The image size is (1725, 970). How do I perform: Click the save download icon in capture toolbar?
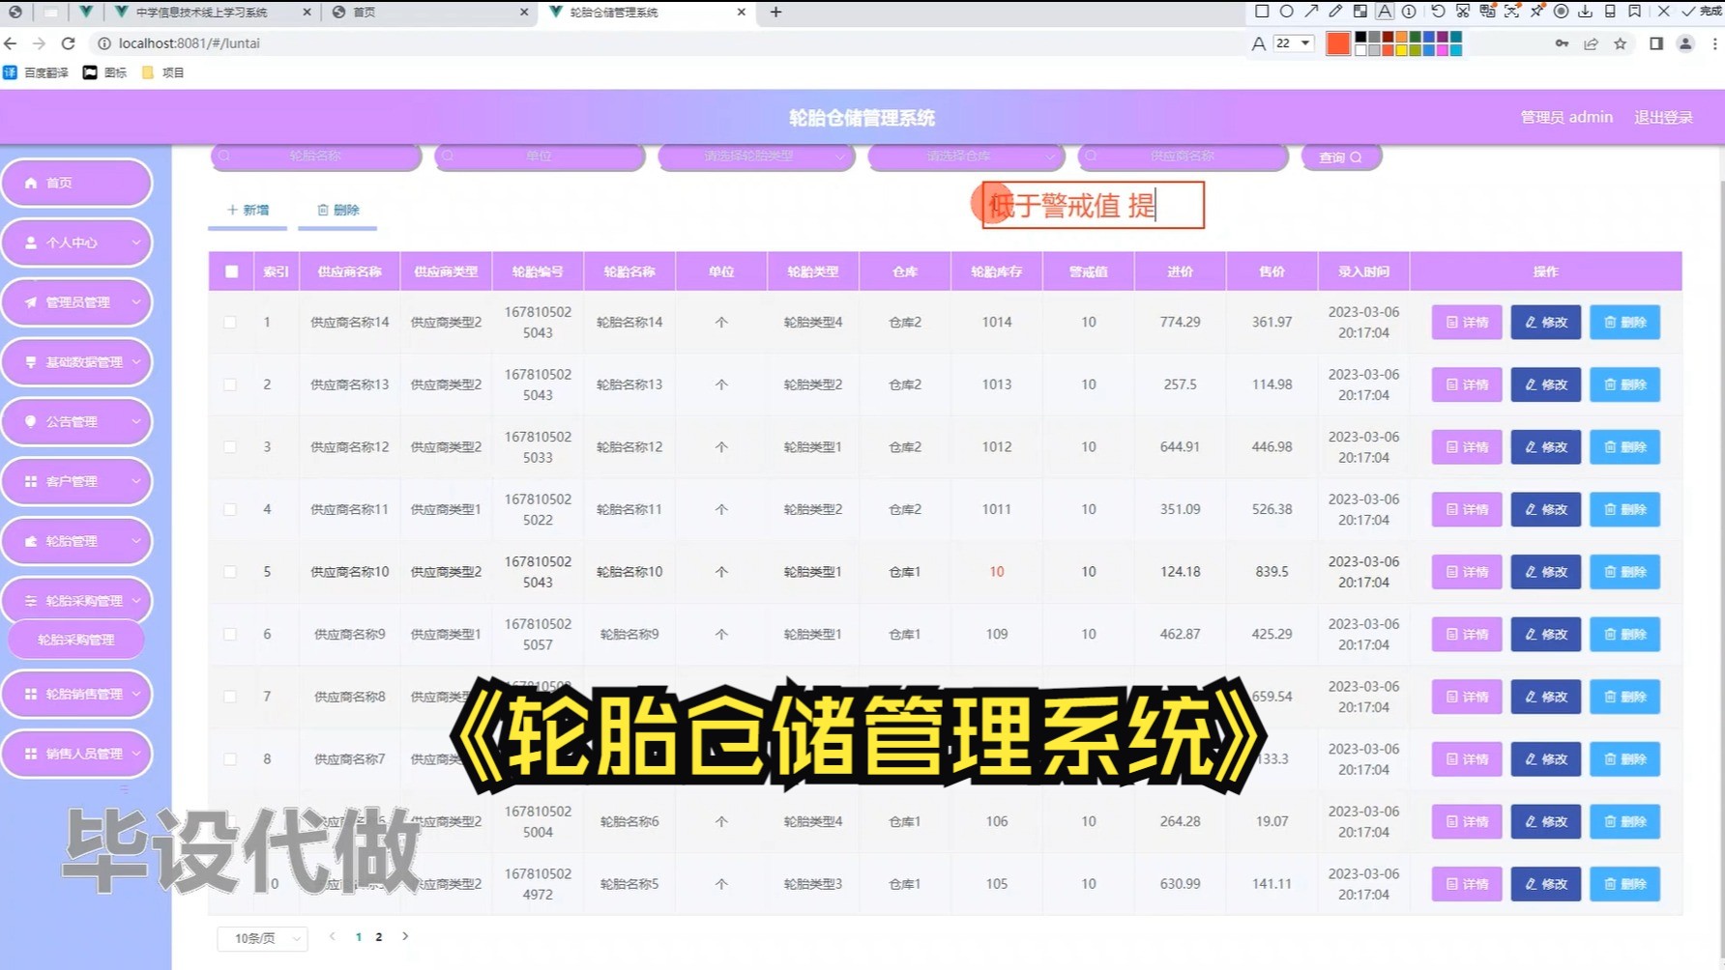pyautogui.click(x=1586, y=12)
